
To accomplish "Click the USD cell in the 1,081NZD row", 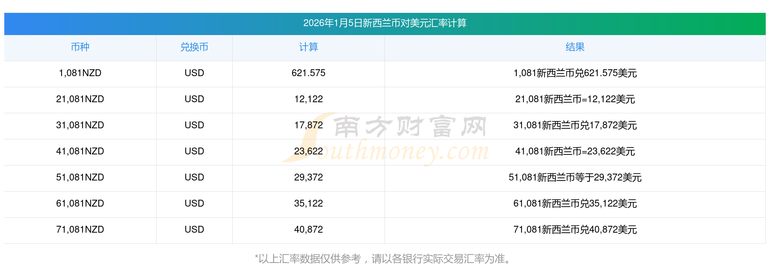I will click(194, 73).
